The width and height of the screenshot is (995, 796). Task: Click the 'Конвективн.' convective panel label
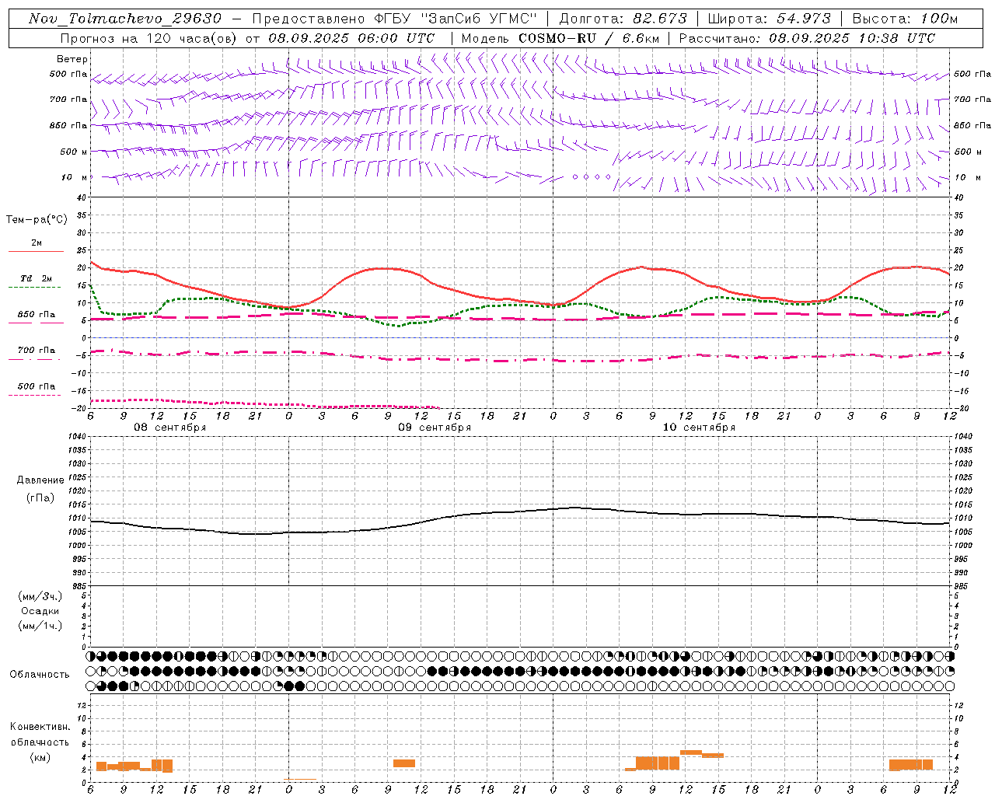click(x=40, y=727)
